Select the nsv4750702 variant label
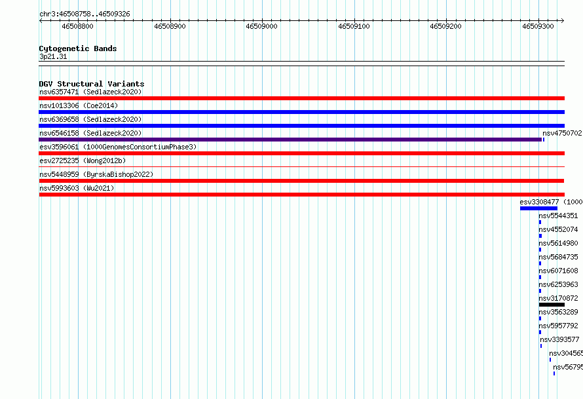 point(562,133)
